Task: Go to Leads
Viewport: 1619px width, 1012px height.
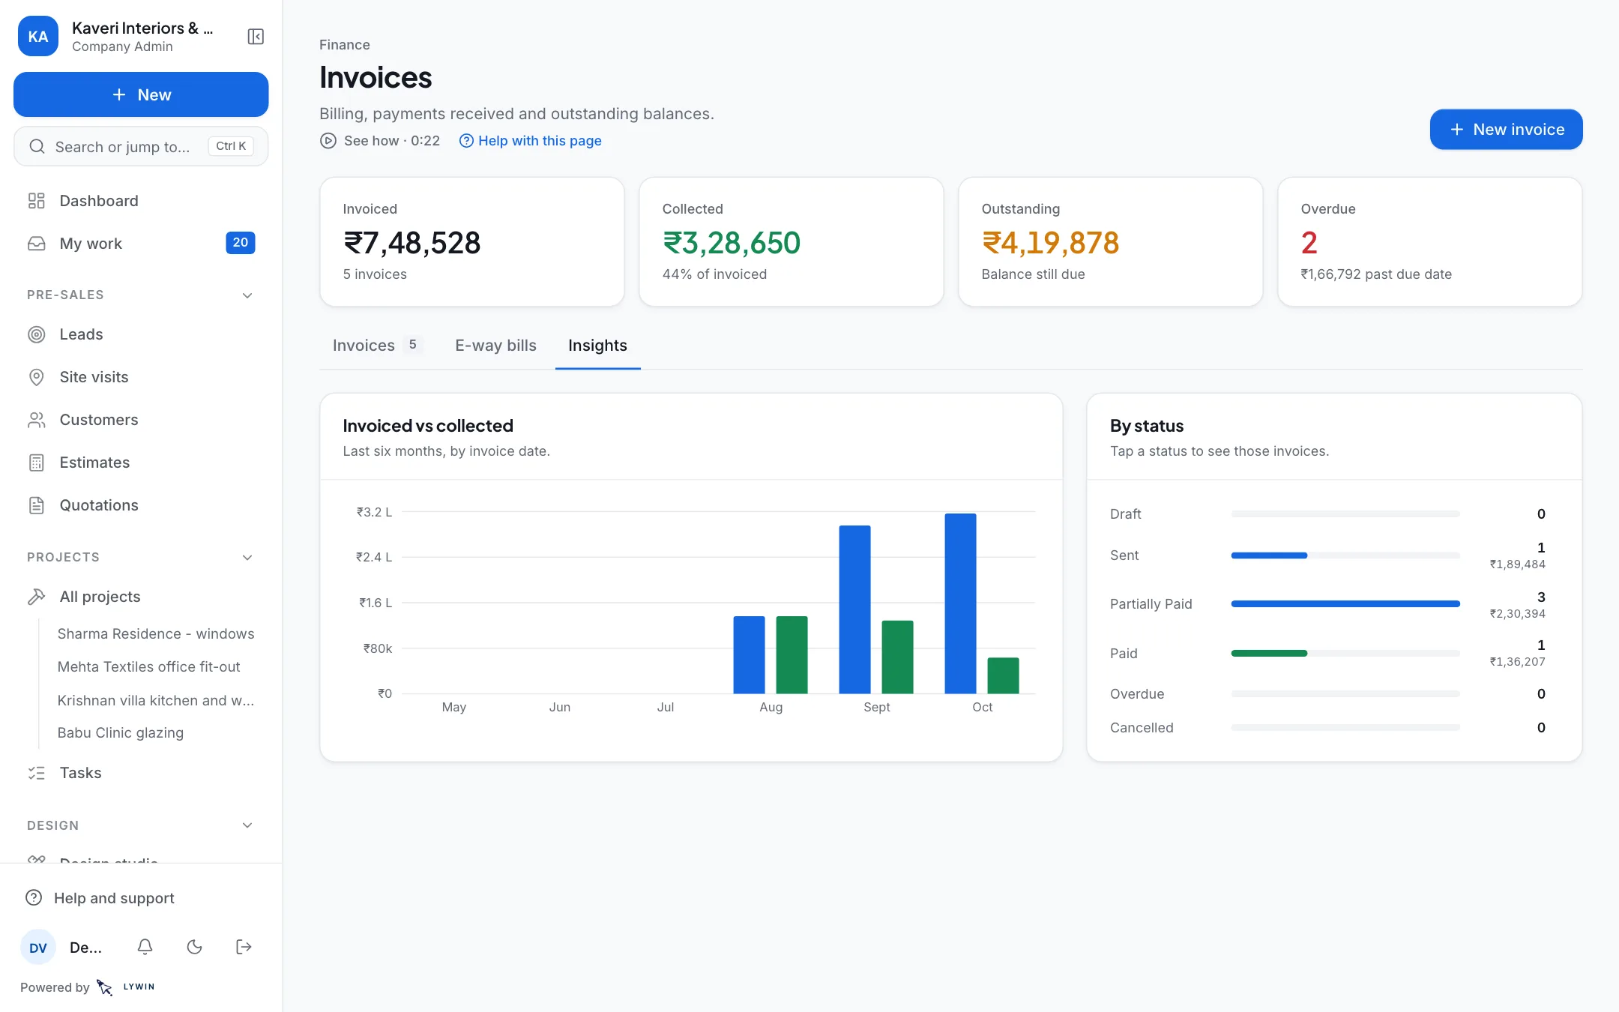Action: [x=141, y=334]
